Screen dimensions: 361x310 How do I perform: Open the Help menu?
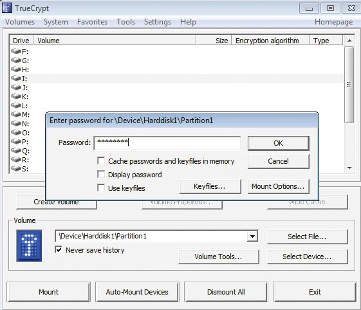pyautogui.click(x=188, y=22)
